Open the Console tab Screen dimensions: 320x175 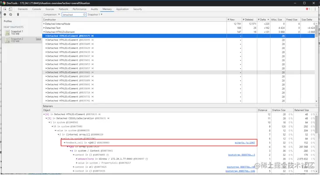[x=37, y=9]
